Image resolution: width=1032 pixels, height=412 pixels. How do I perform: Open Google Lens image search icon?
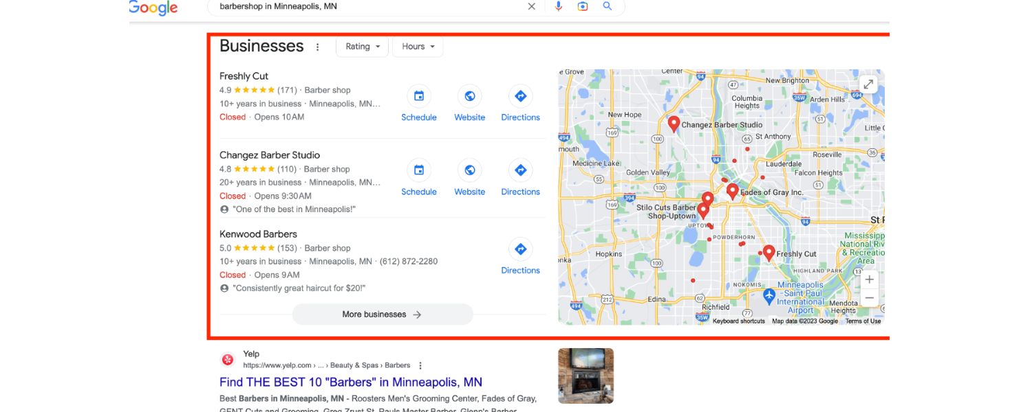coord(583,5)
